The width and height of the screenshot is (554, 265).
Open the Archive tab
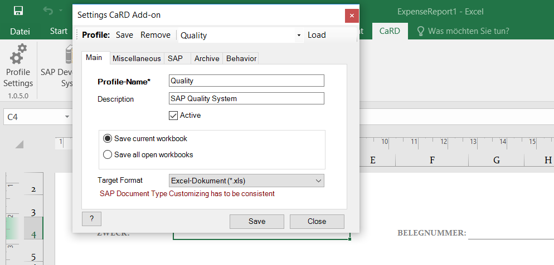pos(207,58)
